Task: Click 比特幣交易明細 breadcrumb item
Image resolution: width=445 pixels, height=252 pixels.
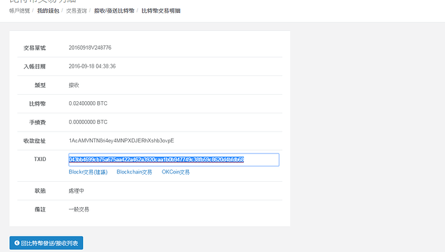Action: coord(161,11)
